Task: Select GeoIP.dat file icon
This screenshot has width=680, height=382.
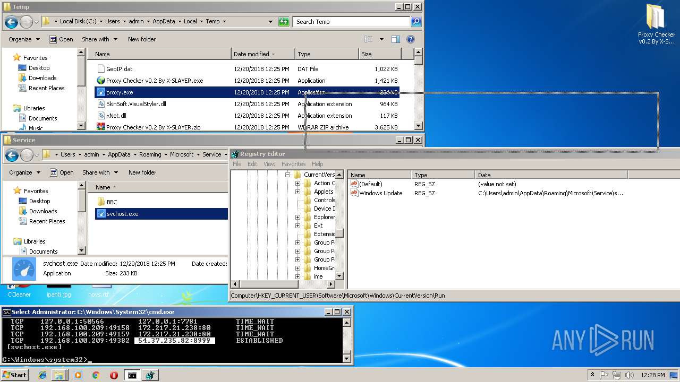Action: [101, 69]
